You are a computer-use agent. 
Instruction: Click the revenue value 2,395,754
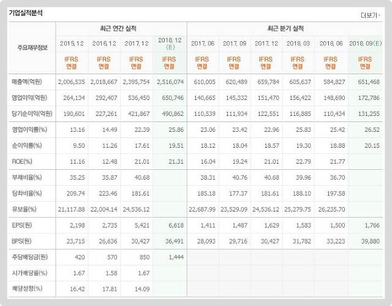click(x=136, y=82)
